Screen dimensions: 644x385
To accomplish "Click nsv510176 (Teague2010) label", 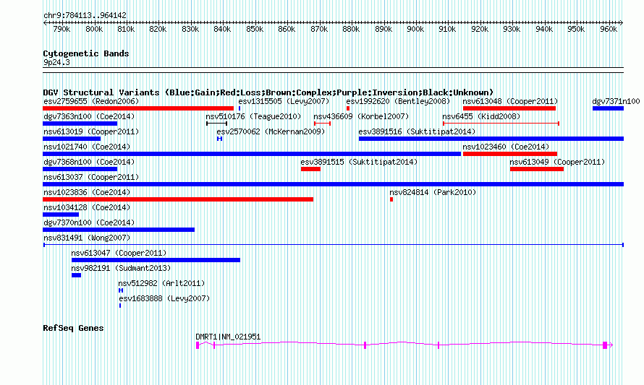I will (253, 116).
